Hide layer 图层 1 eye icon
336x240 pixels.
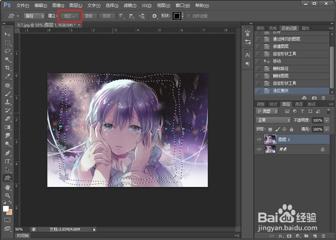pyautogui.click(x=259, y=139)
